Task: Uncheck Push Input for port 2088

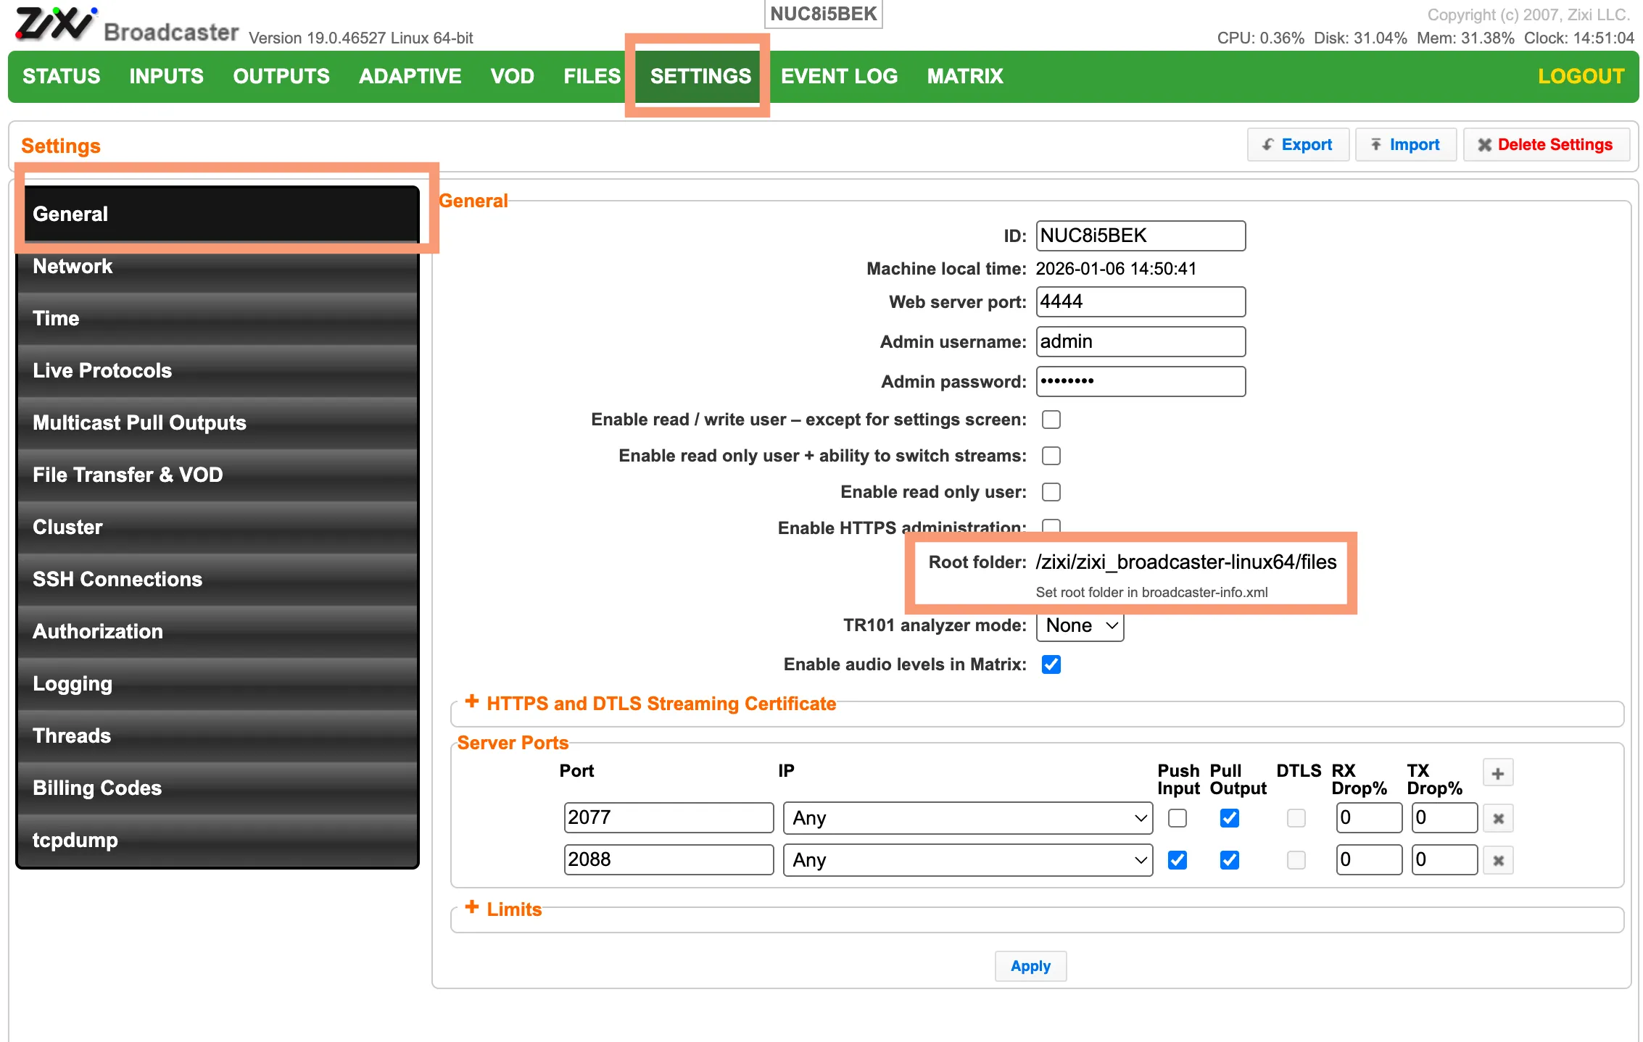Action: pyautogui.click(x=1178, y=860)
